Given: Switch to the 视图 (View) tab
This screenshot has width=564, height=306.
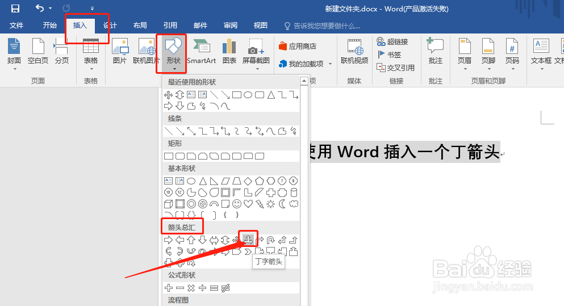Looking at the screenshot, I should (261, 26).
